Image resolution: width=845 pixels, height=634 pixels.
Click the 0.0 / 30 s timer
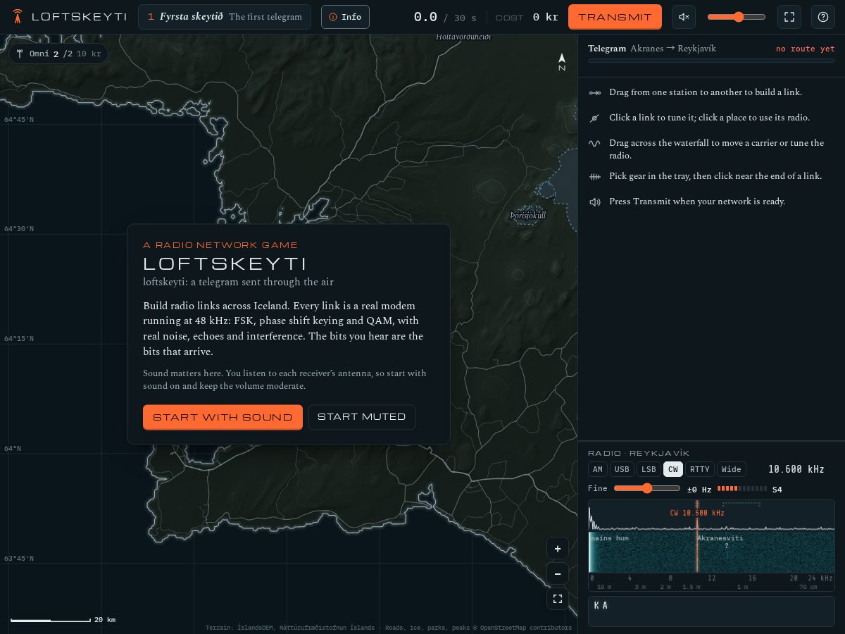coord(445,17)
